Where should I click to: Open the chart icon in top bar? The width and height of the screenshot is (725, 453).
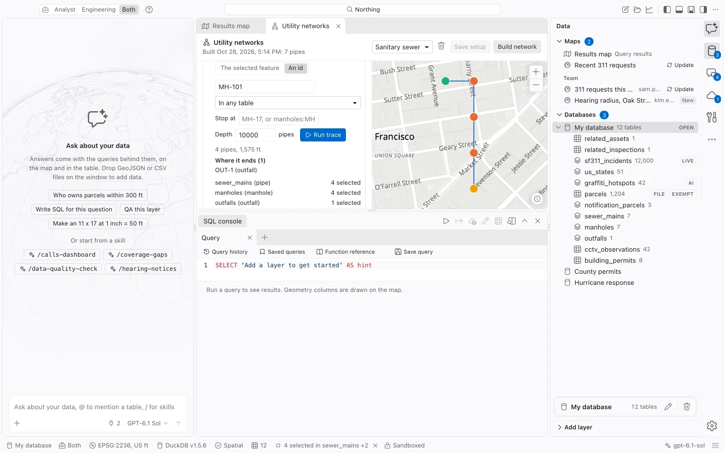click(x=649, y=10)
